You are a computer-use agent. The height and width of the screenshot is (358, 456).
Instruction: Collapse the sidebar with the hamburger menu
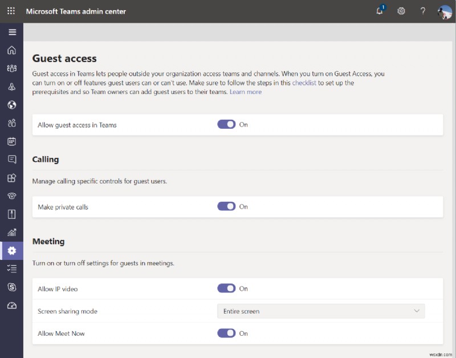pyautogui.click(x=11, y=32)
